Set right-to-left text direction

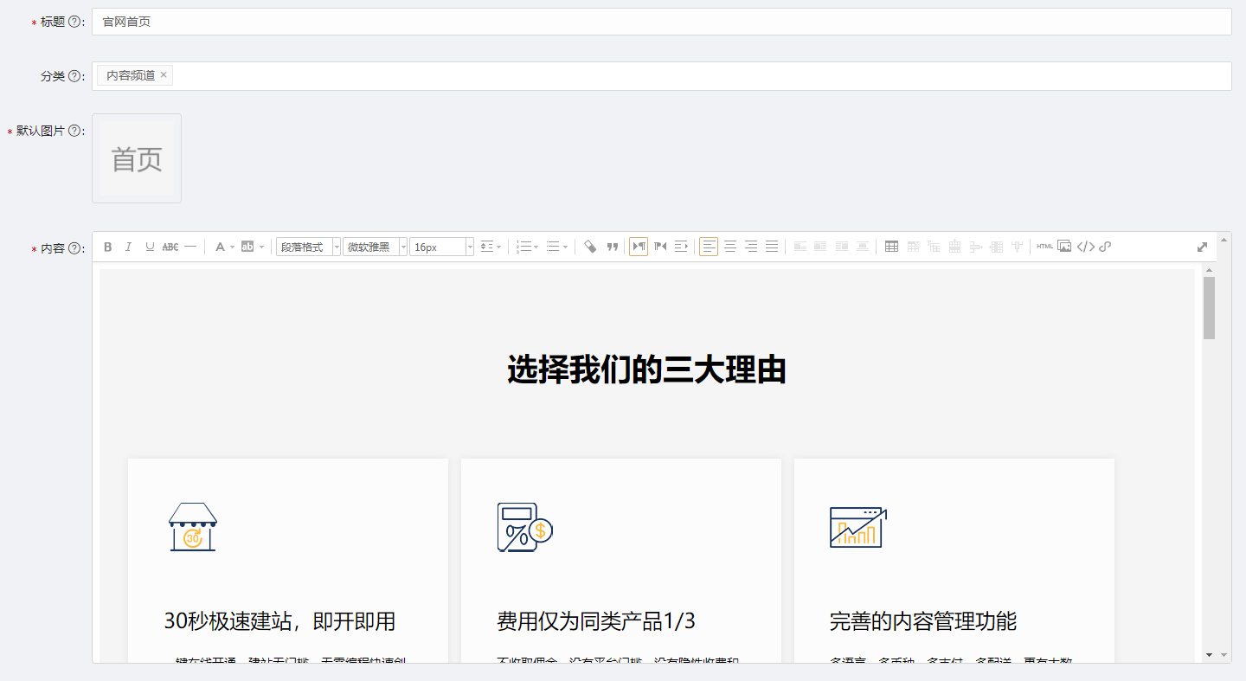tap(660, 247)
